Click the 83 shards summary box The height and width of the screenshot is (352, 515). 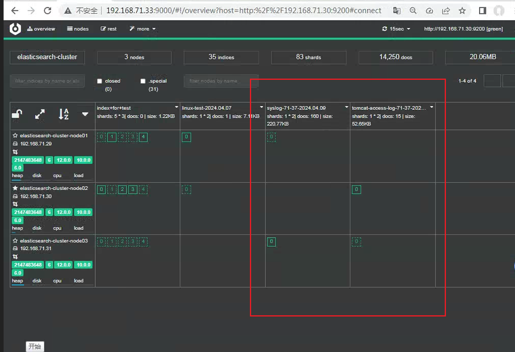(309, 57)
